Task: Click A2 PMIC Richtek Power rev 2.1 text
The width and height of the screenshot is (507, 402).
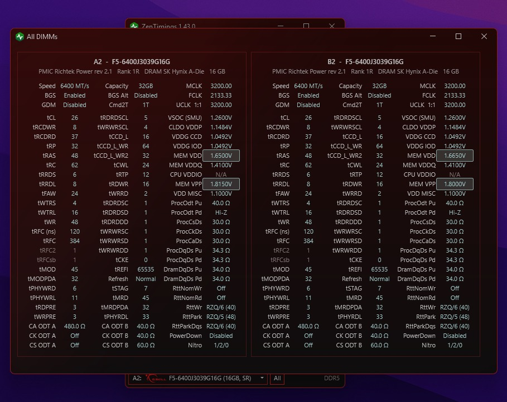Action: pos(75,71)
